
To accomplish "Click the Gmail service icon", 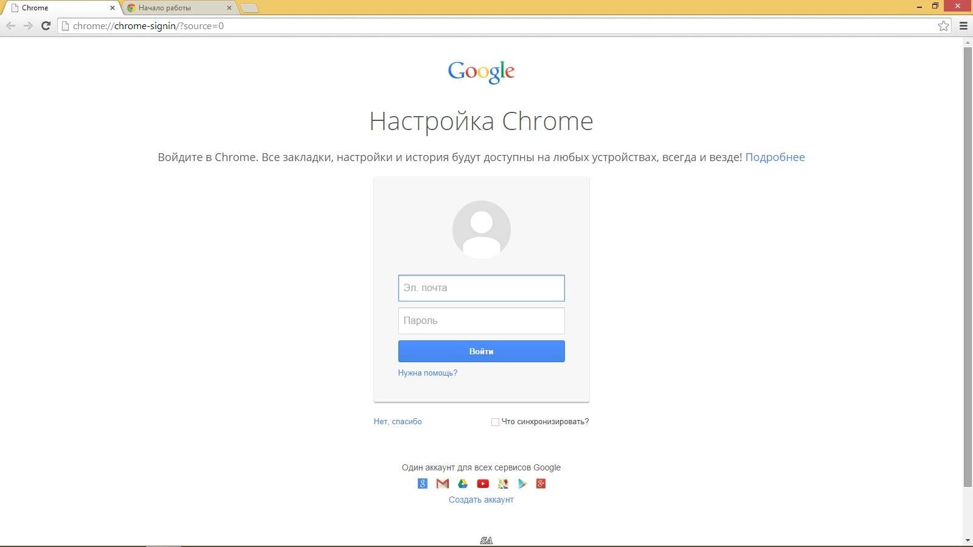I will pyautogui.click(x=443, y=484).
